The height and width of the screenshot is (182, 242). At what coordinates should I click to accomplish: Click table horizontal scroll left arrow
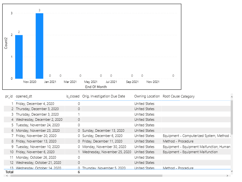[7, 176]
